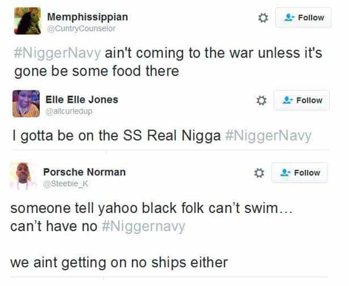The image size is (349, 286).
Task: Follow the Porsche Norman account
Action: tap(300, 173)
